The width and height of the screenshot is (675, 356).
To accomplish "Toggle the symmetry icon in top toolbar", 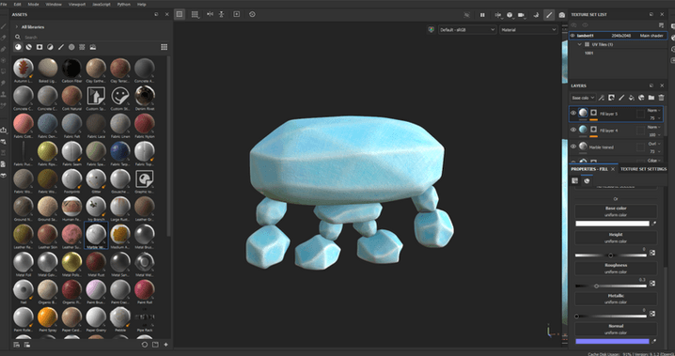I will pos(210,14).
